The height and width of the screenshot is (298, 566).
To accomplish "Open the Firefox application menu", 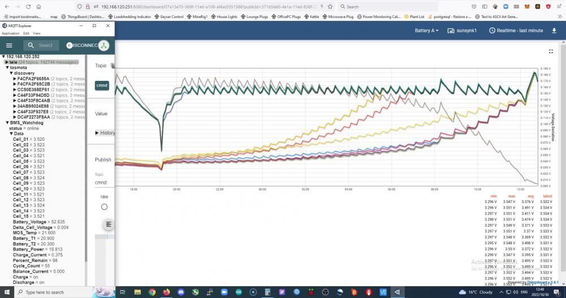I will 559,6.
